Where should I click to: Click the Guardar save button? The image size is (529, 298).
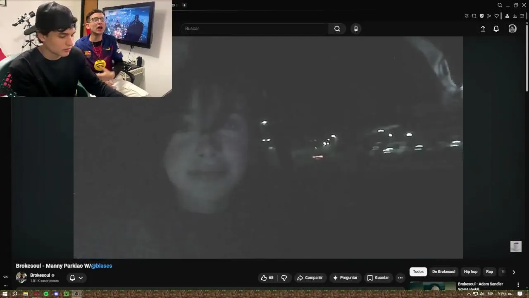(x=378, y=278)
